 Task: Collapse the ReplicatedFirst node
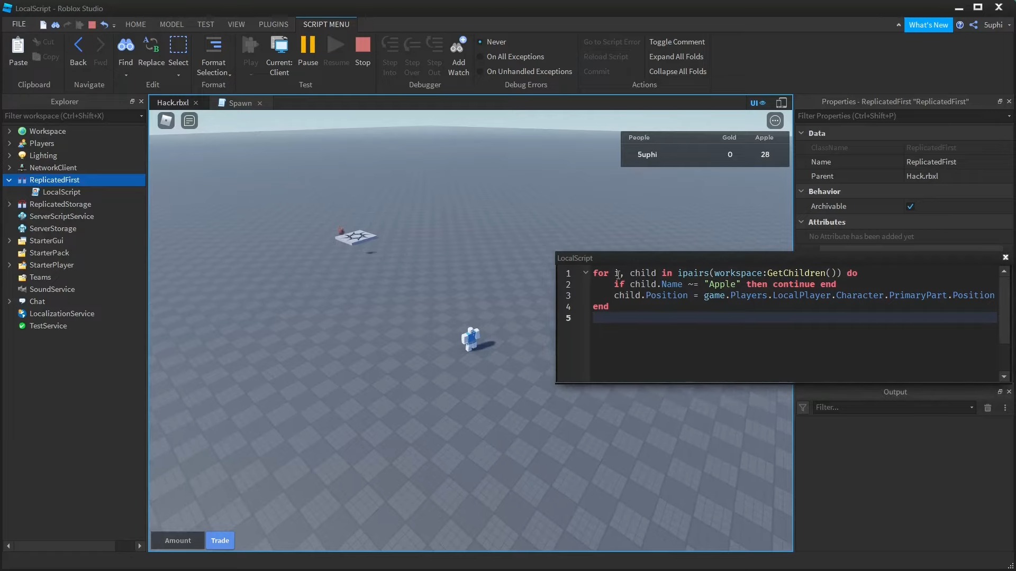click(9, 180)
